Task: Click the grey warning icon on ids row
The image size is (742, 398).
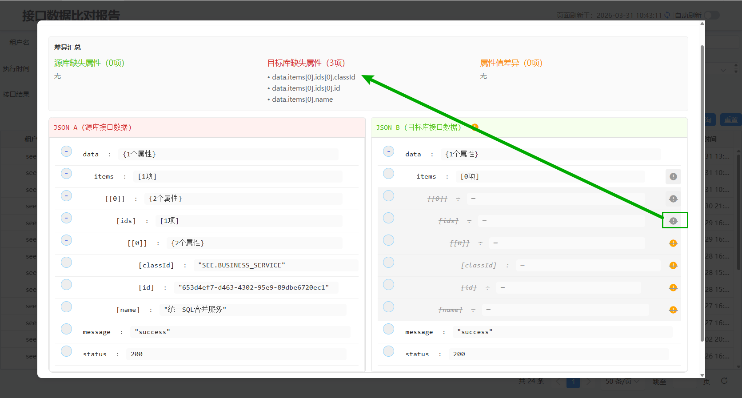Action: click(x=673, y=221)
